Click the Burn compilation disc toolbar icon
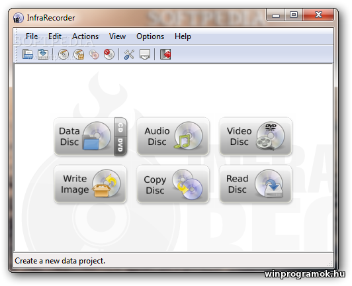This screenshot has height=286, width=352. 64,54
